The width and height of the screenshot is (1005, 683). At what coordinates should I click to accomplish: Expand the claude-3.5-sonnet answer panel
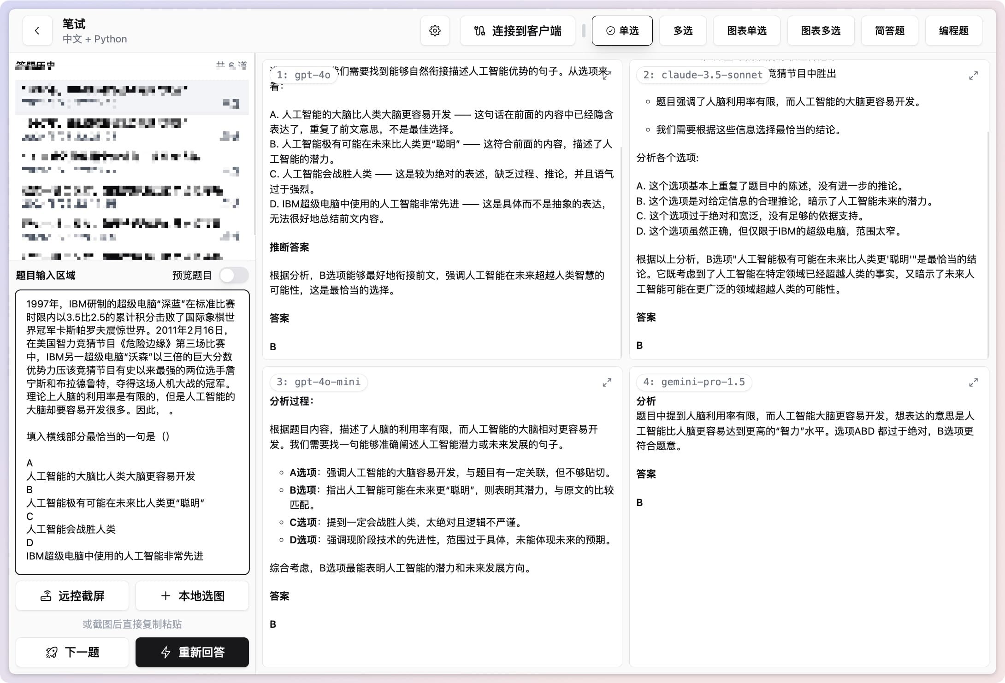(x=973, y=75)
